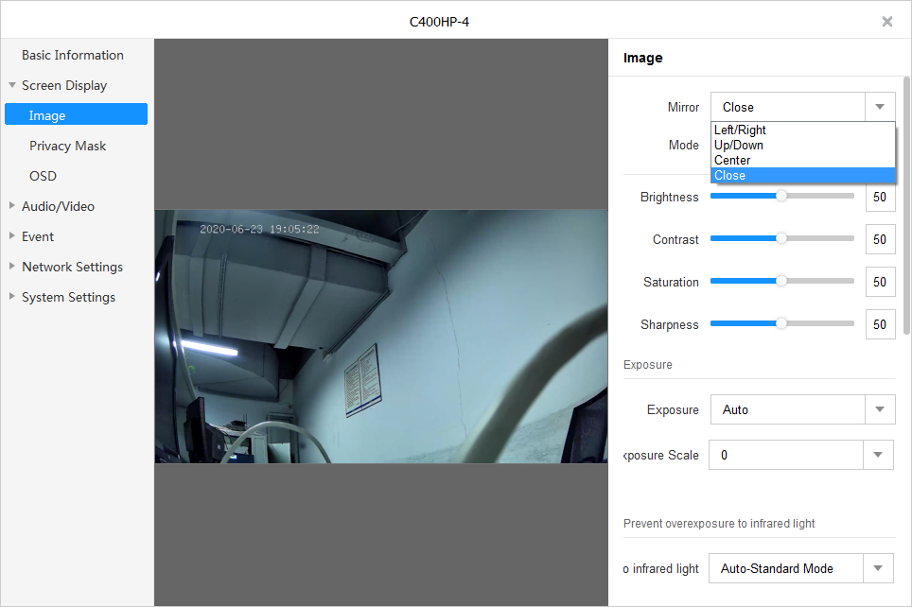The height and width of the screenshot is (607, 912).
Task: Open the OSD settings item
Action: tap(43, 176)
